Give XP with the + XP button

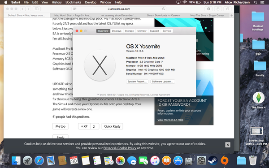pyautogui.click(x=84, y=126)
